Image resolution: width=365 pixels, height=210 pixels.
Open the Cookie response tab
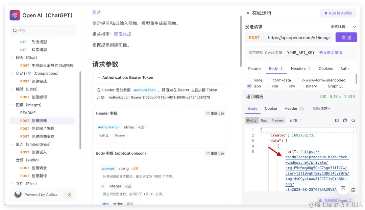[x=271, y=108]
